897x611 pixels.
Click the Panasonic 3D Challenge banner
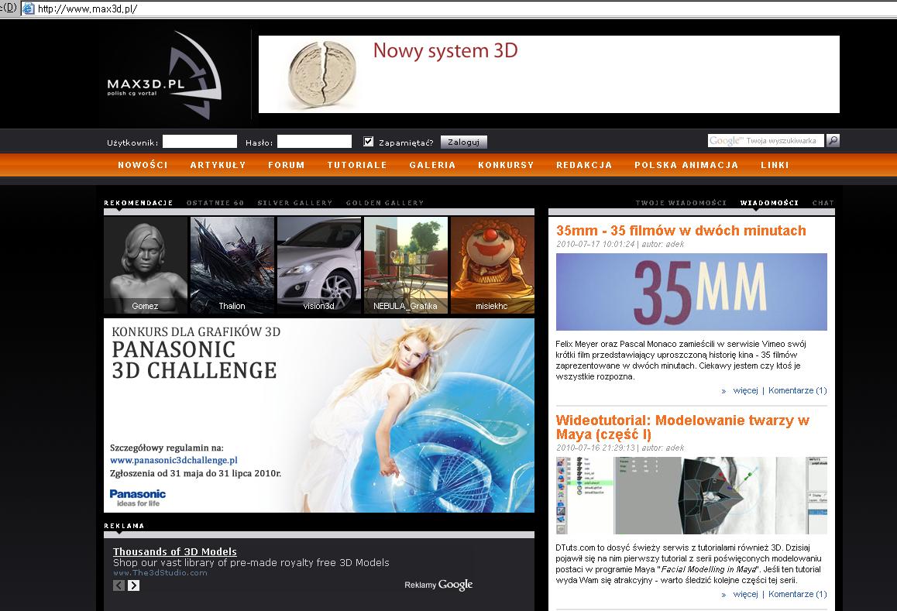point(319,415)
